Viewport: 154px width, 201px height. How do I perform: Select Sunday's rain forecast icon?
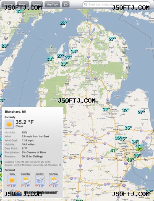(x=40, y=180)
